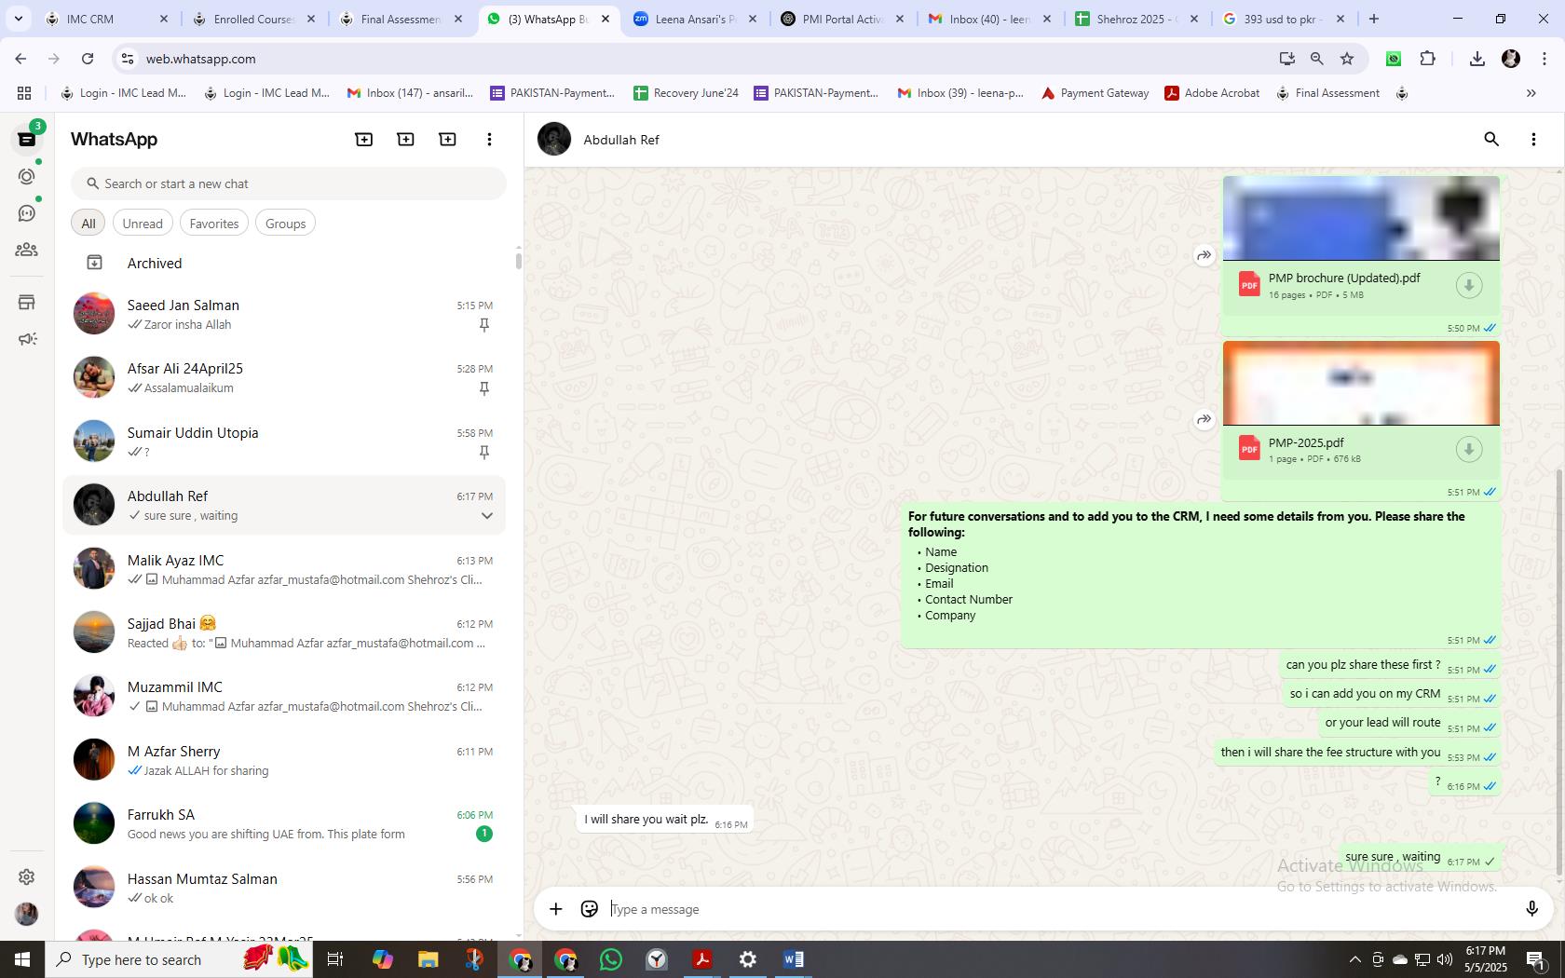Select the All chat filter
1565x978 pixels.
pyautogui.click(x=88, y=224)
